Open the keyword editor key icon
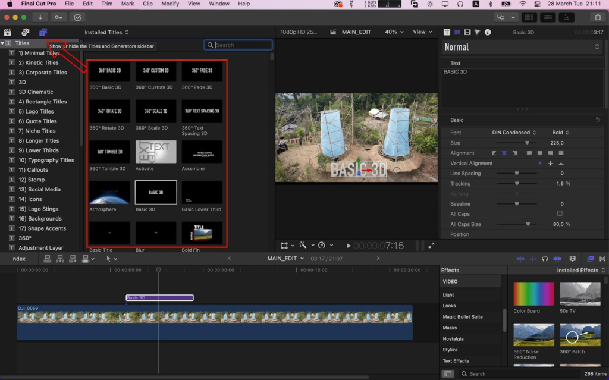 click(58, 17)
